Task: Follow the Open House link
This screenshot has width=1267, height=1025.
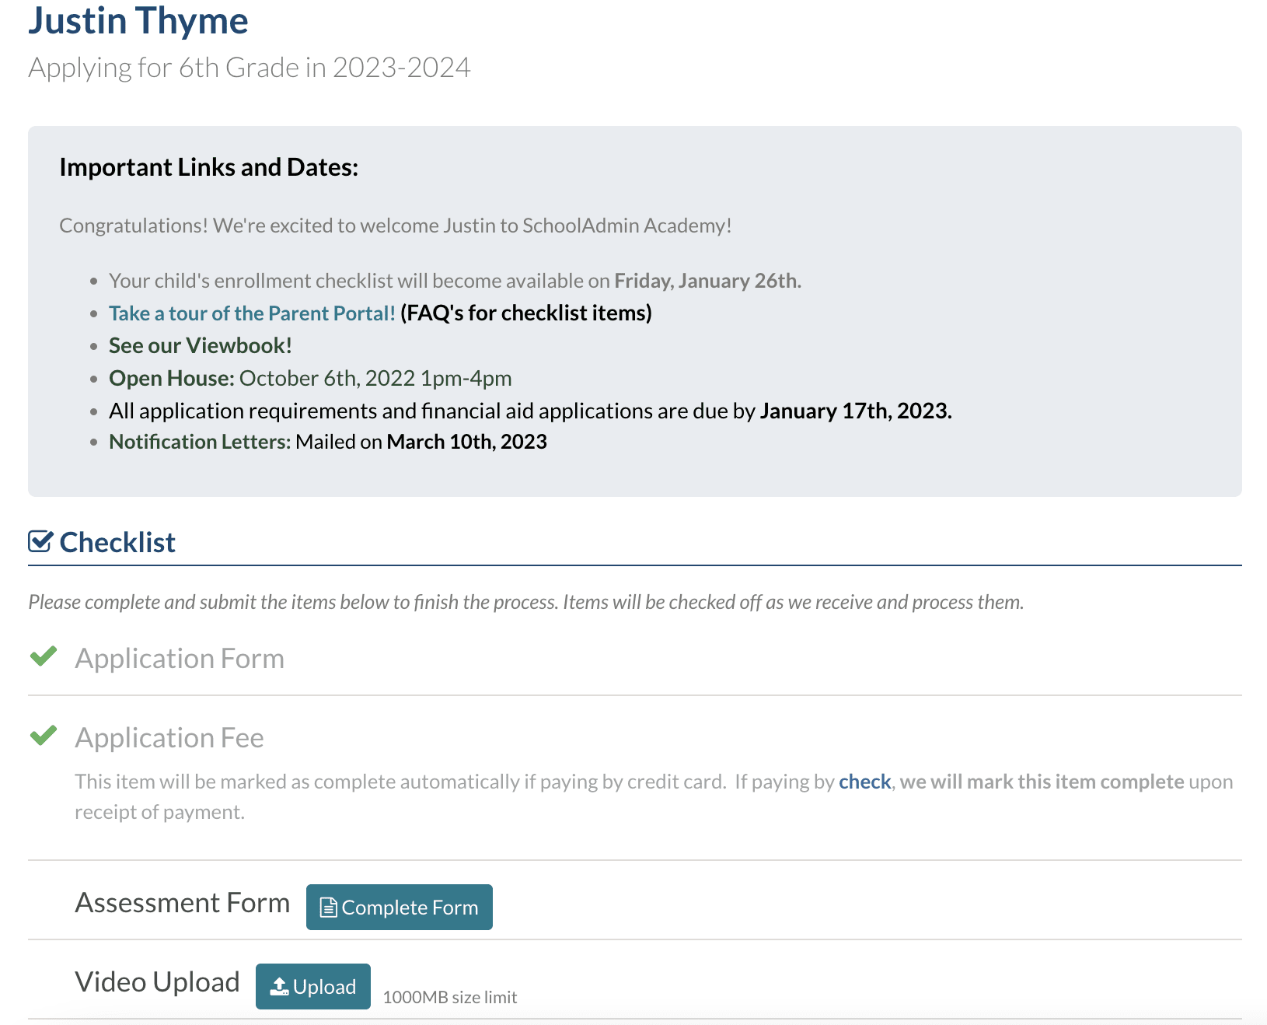Action: (171, 379)
